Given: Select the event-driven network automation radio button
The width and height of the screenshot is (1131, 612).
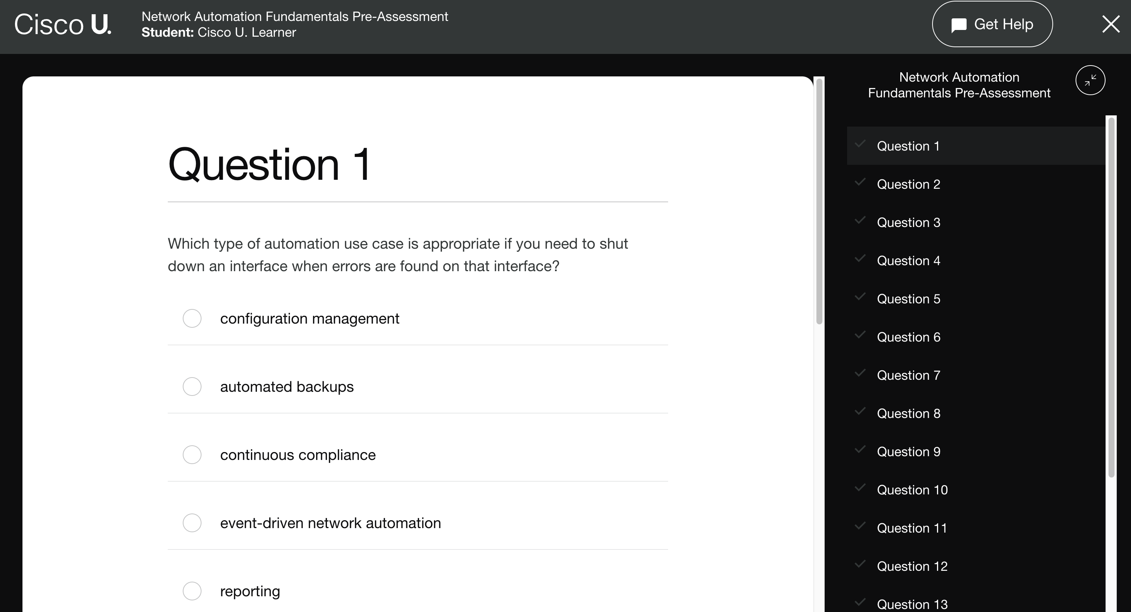Looking at the screenshot, I should (x=191, y=522).
